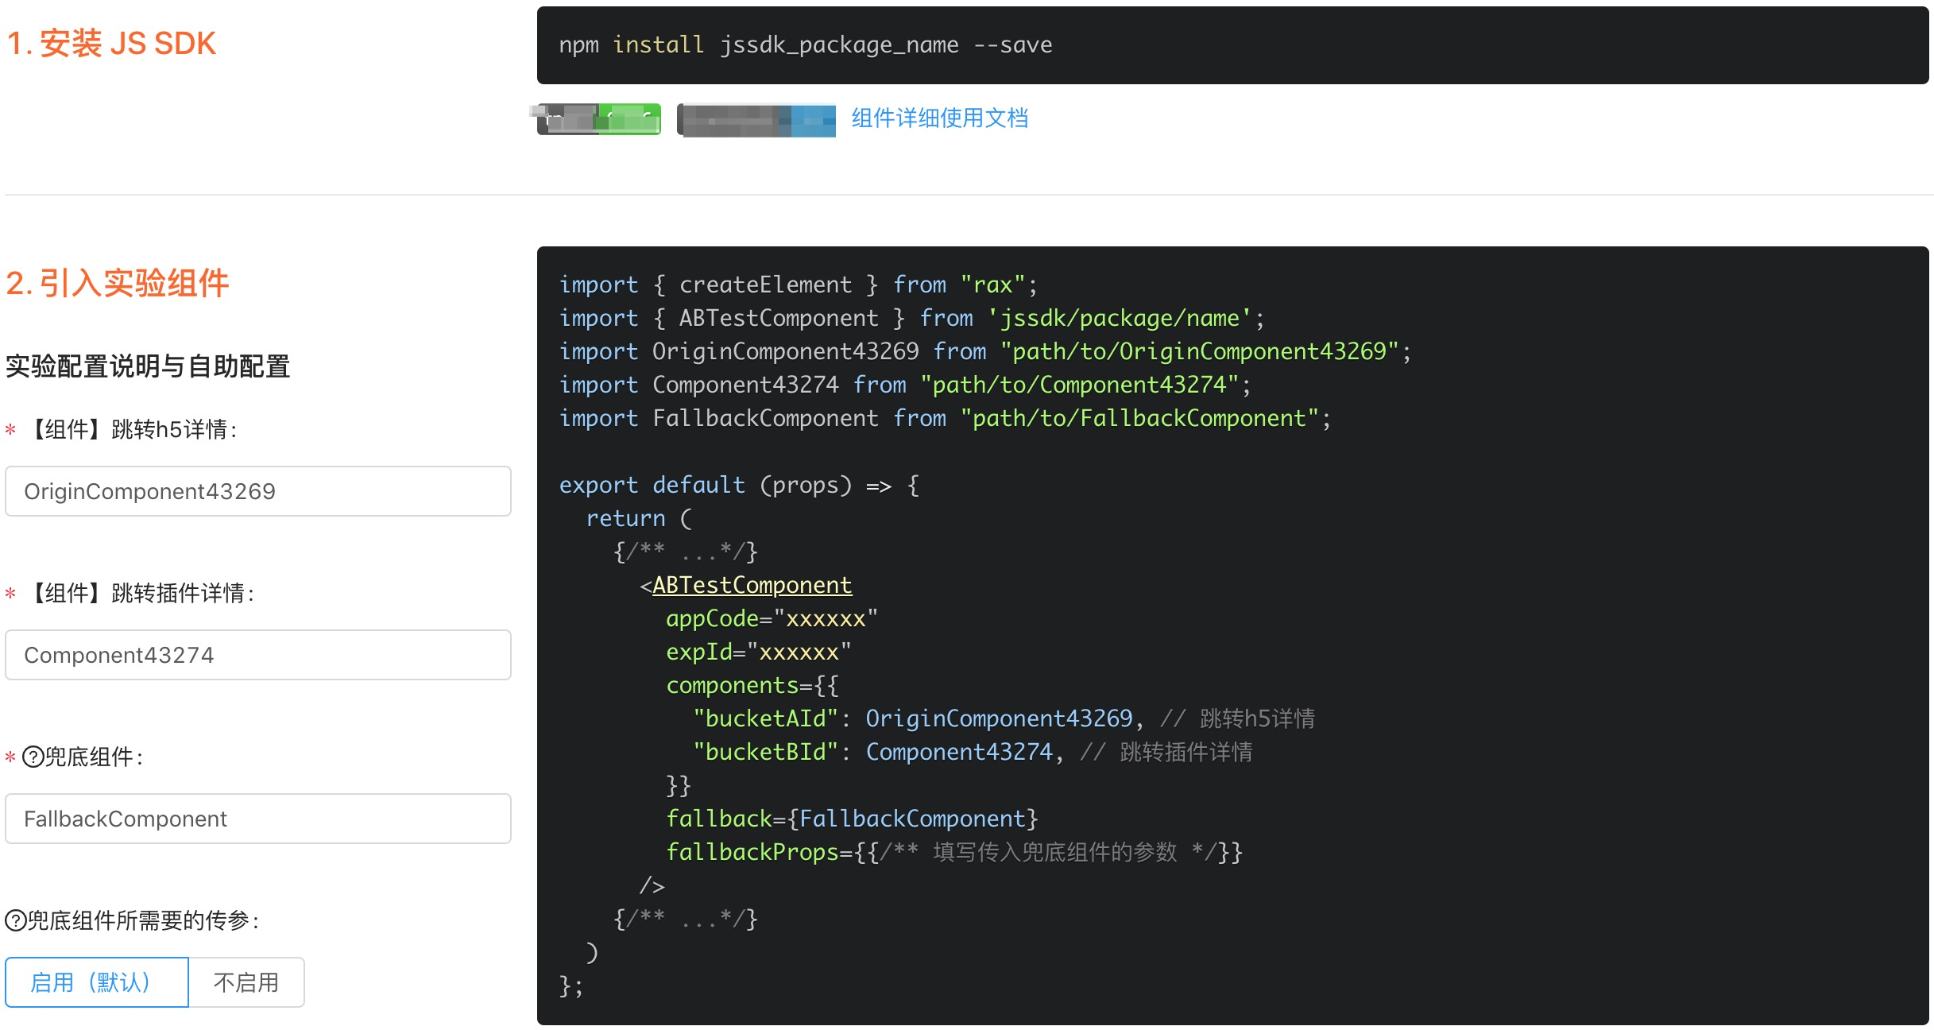Select the 不启用 option
Screen dimensions: 1934x1030
point(246,982)
